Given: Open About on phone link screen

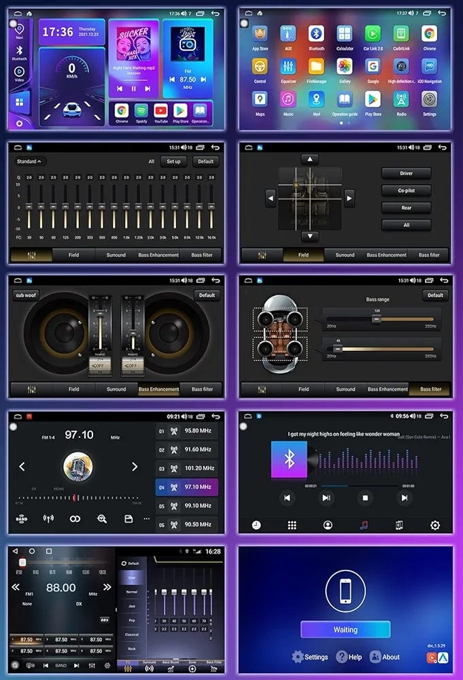Looking at the screenshot, I should point(385,657).
